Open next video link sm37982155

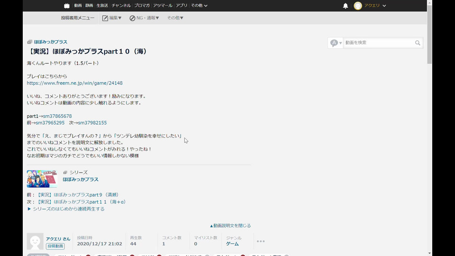point(92,123)
